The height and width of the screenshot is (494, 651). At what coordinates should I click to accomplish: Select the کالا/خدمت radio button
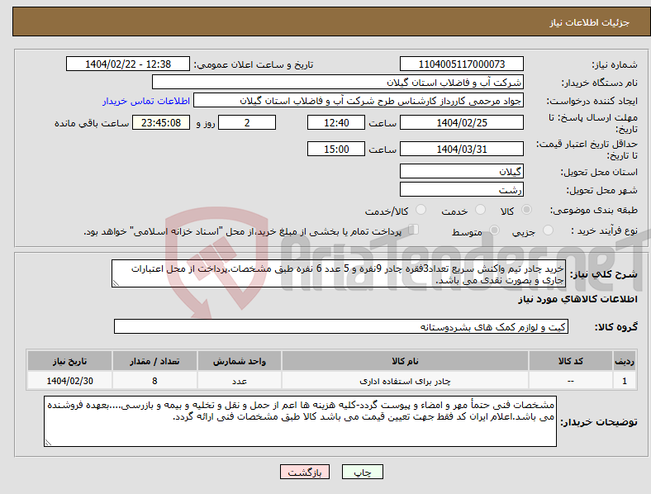[421, 210]
